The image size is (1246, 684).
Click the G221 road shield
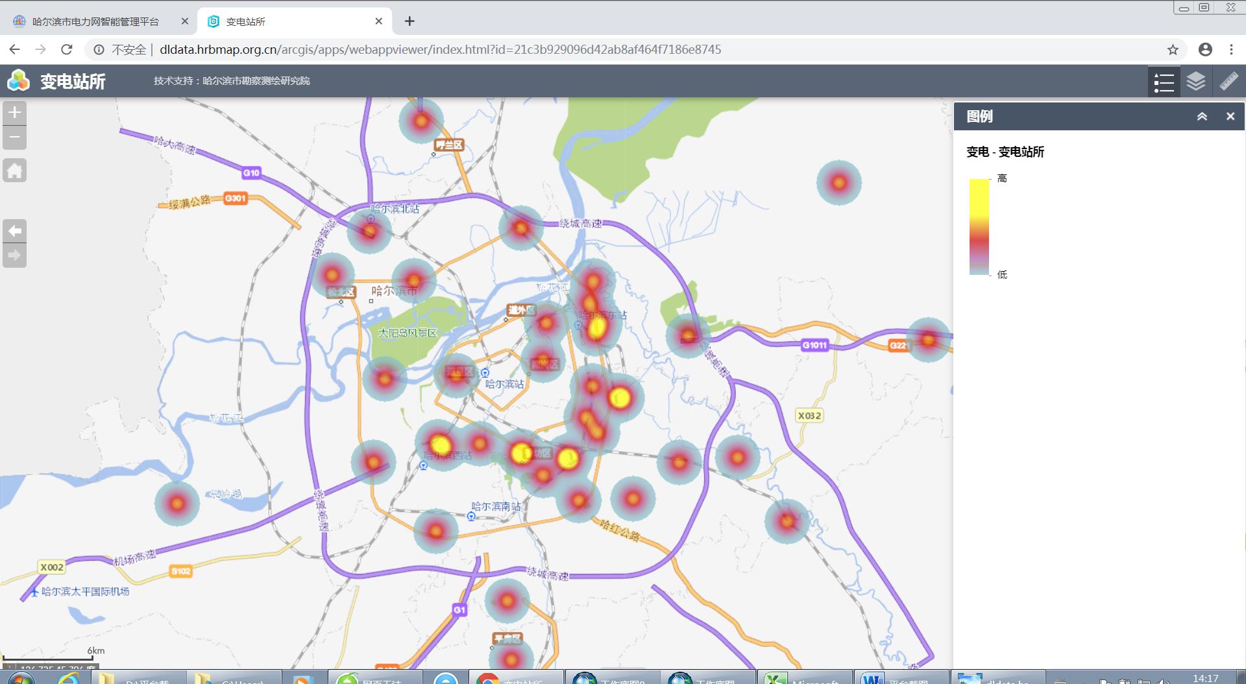point(899,345)
